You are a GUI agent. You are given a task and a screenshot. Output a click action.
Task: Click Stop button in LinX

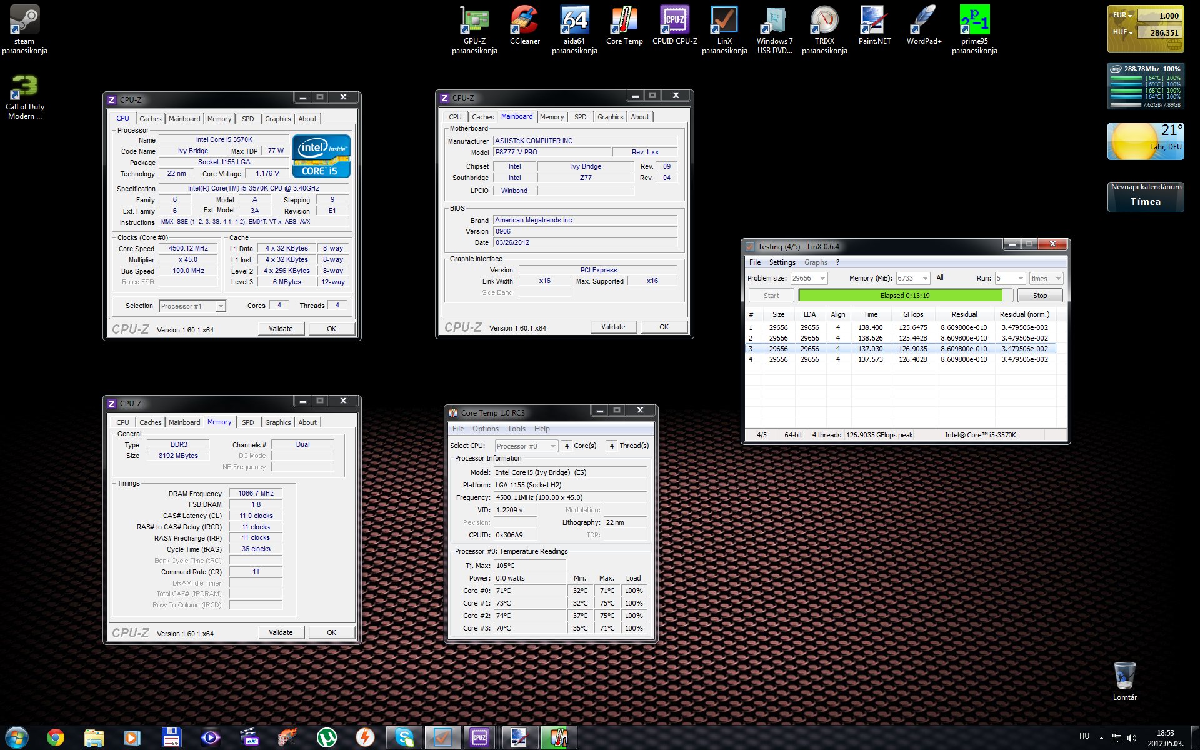coord(1039,296)
